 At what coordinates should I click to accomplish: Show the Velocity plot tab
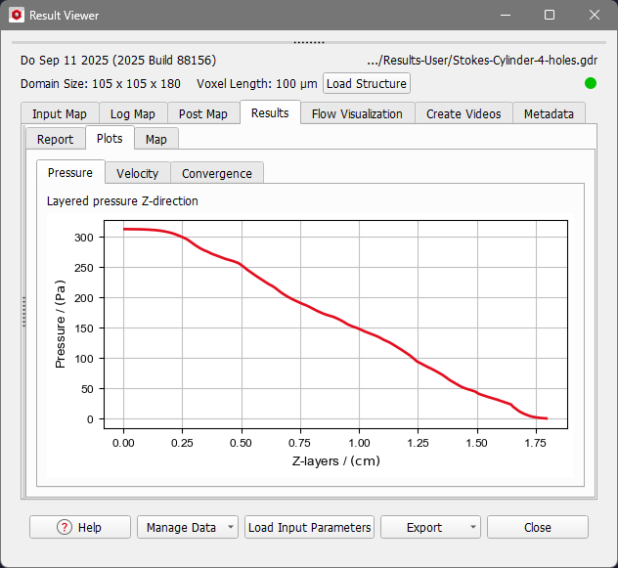137,174
